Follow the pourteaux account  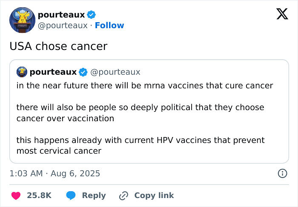[x=109, y=26]
